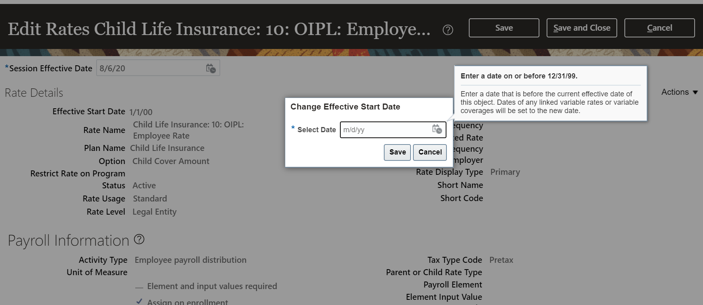Cancel the Change Effective Start Date dialog
Screen dimensions: 703x305
tap(430, 152)
